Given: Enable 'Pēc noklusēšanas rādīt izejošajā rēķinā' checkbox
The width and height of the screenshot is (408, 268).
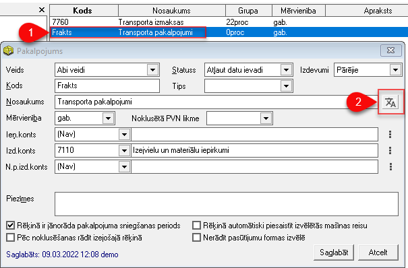Looking at the screenshot, I should (10, 237).
